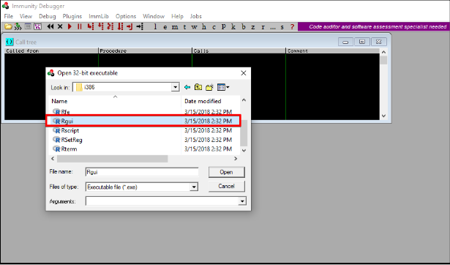Screen dimensions: 450x265
Task: Click the step into toolbar icon
Action: (91, 26)
